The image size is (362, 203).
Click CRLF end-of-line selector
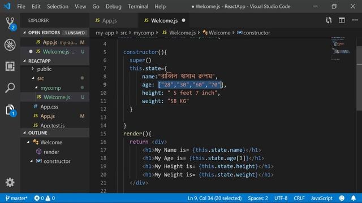point(299,198)
